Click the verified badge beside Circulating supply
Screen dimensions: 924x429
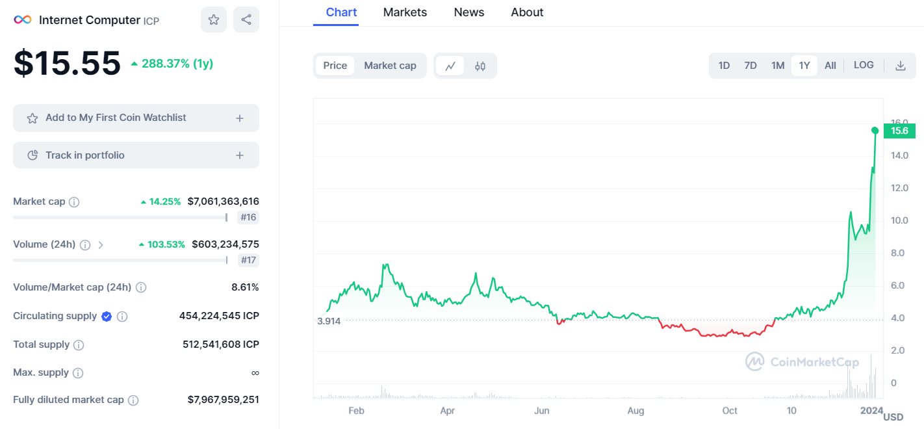pos(107,317)
